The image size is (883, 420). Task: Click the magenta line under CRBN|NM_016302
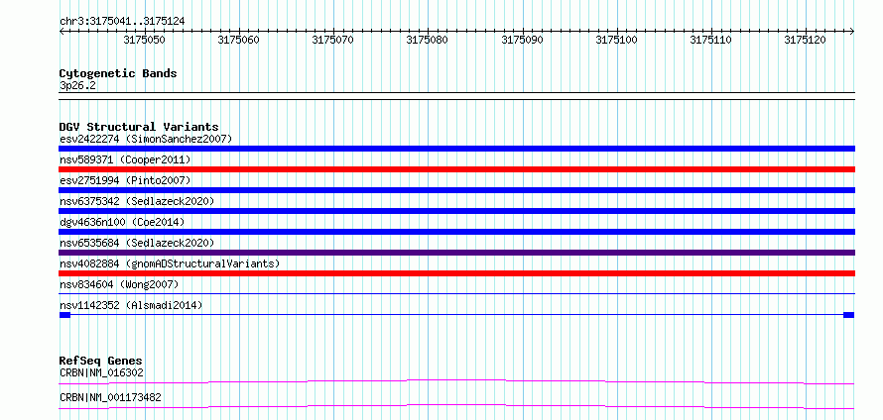456,381
